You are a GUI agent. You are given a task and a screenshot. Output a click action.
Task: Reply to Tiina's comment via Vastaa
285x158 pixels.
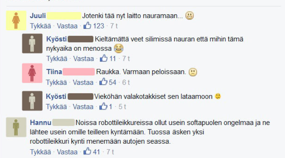(x=83, y=82)
